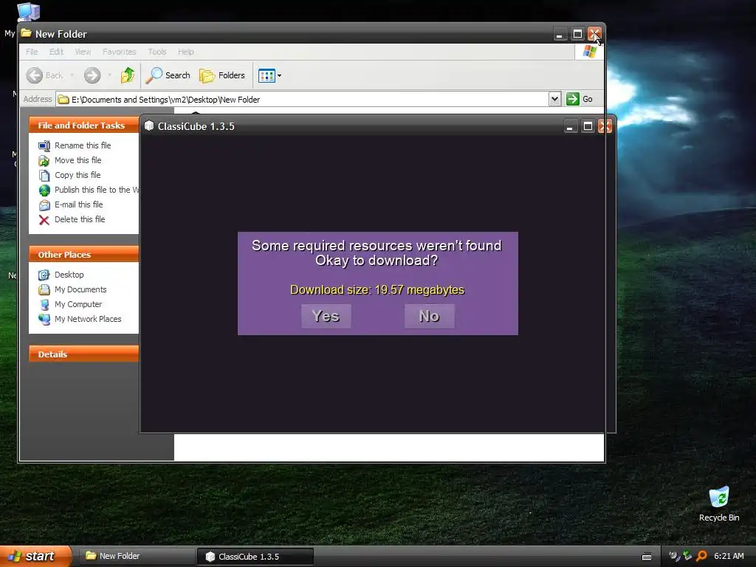Switch to New Folder taskbar button

137,556
